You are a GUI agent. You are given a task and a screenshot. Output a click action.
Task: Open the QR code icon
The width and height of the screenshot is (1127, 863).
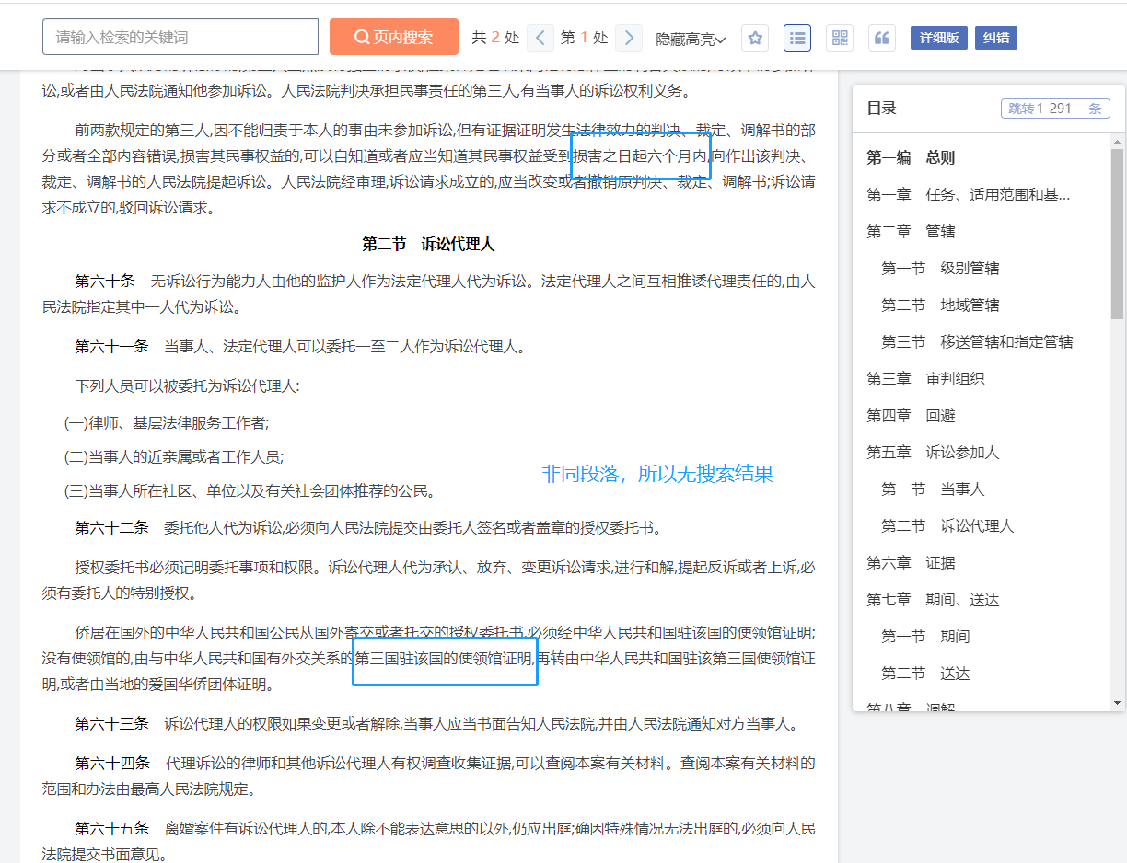[840, 38]
